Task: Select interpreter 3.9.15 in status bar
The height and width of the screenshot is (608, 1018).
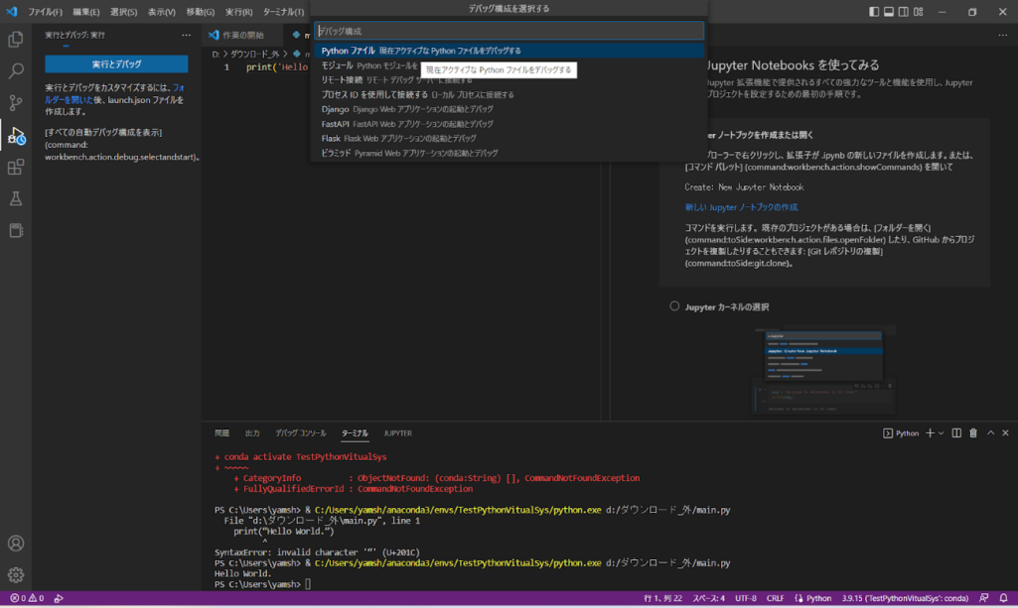Action: [x=905, y=598]
